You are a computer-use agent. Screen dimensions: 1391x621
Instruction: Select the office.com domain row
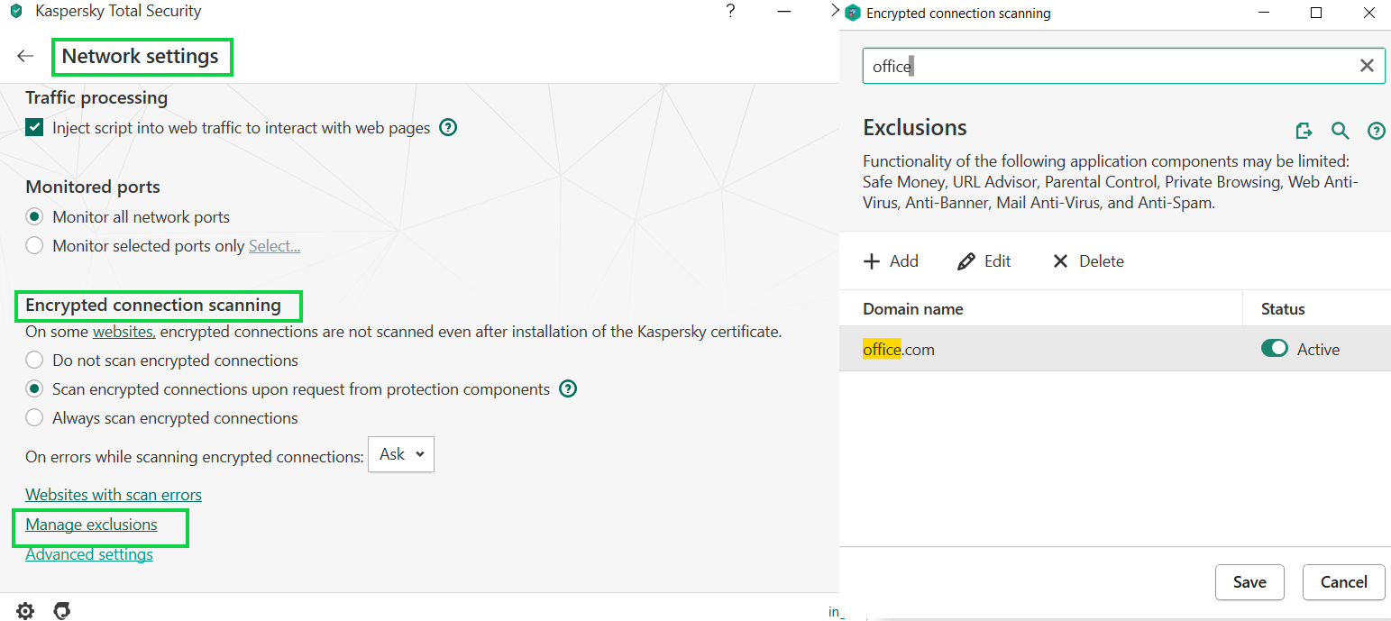[x=1114, y=349]
